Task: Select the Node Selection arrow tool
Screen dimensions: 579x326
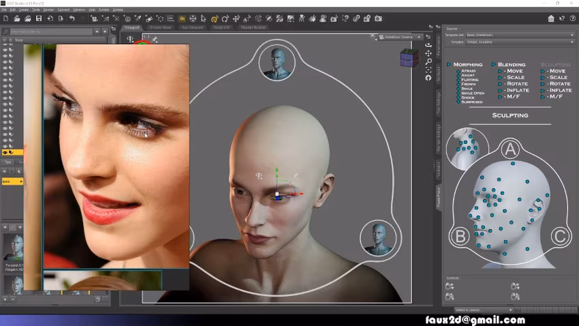Action: tap(204, 18)
